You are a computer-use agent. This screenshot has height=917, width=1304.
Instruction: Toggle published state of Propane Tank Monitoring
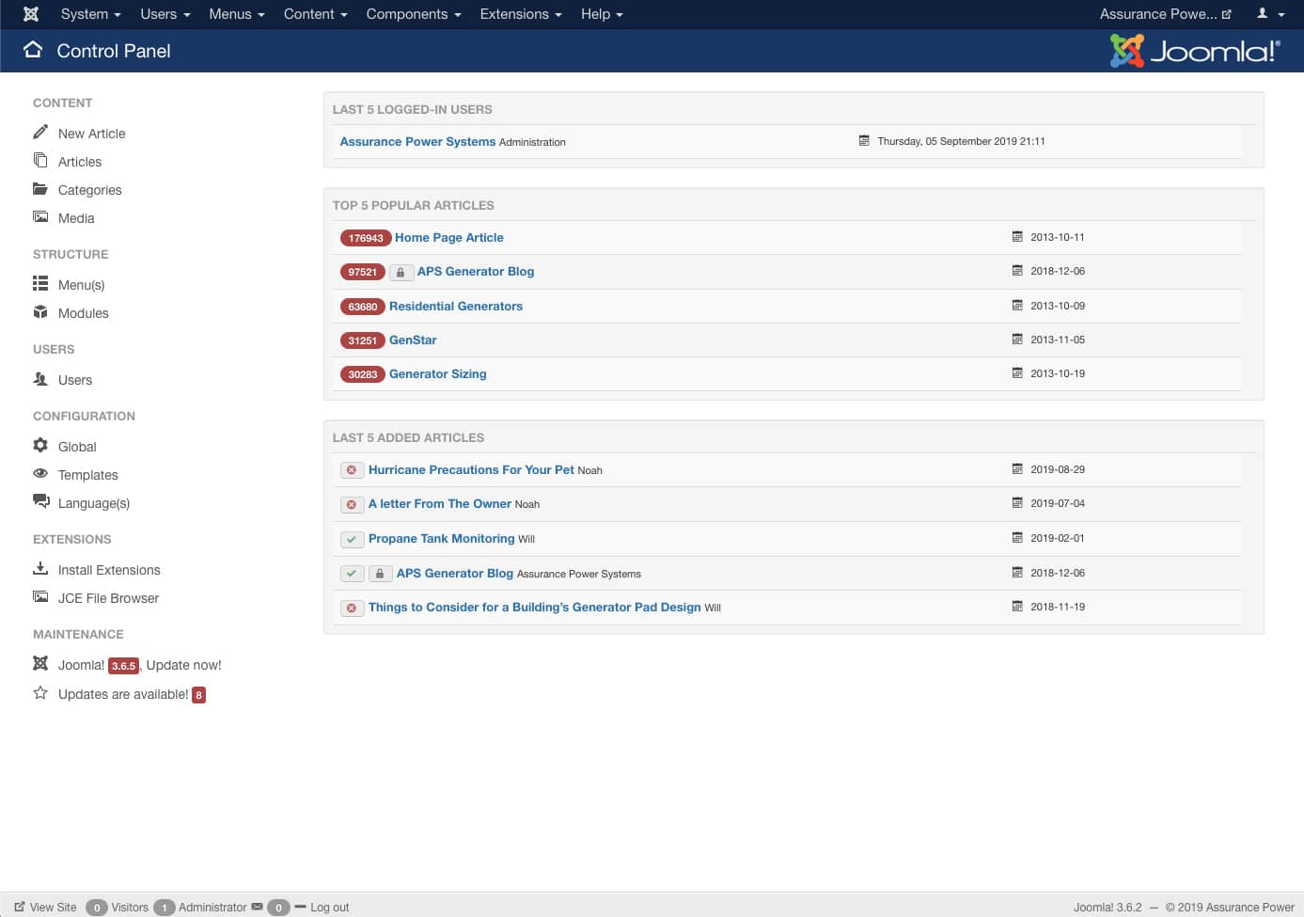pos(352,539)
